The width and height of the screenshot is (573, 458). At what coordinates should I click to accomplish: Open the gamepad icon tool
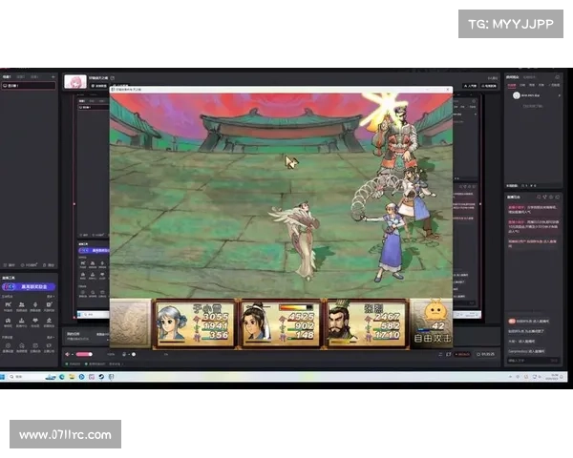8,321
